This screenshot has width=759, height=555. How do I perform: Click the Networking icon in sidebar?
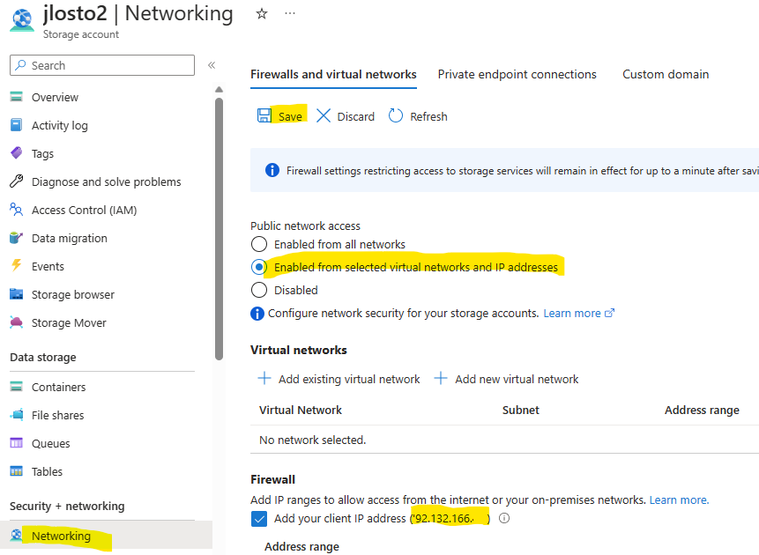pos(17,535)
